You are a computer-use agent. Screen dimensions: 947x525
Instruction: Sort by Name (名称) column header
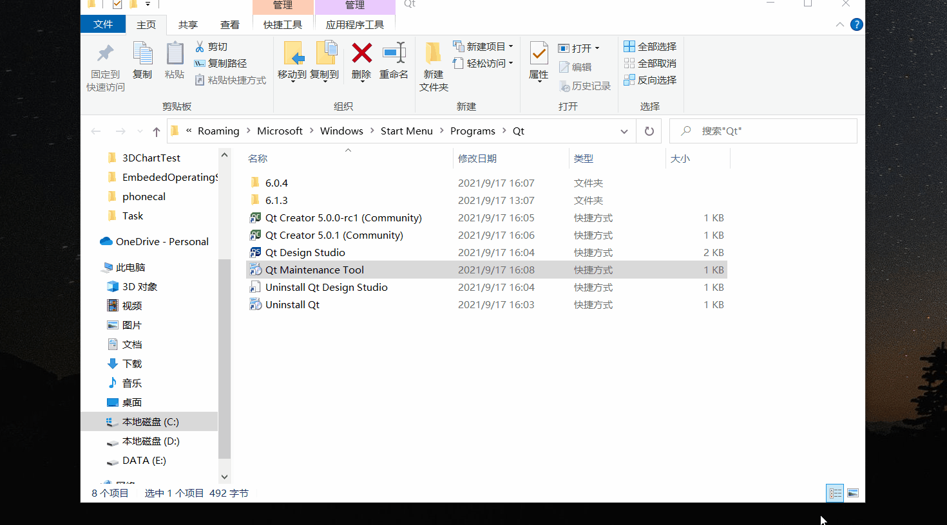(x=258, y=158)
